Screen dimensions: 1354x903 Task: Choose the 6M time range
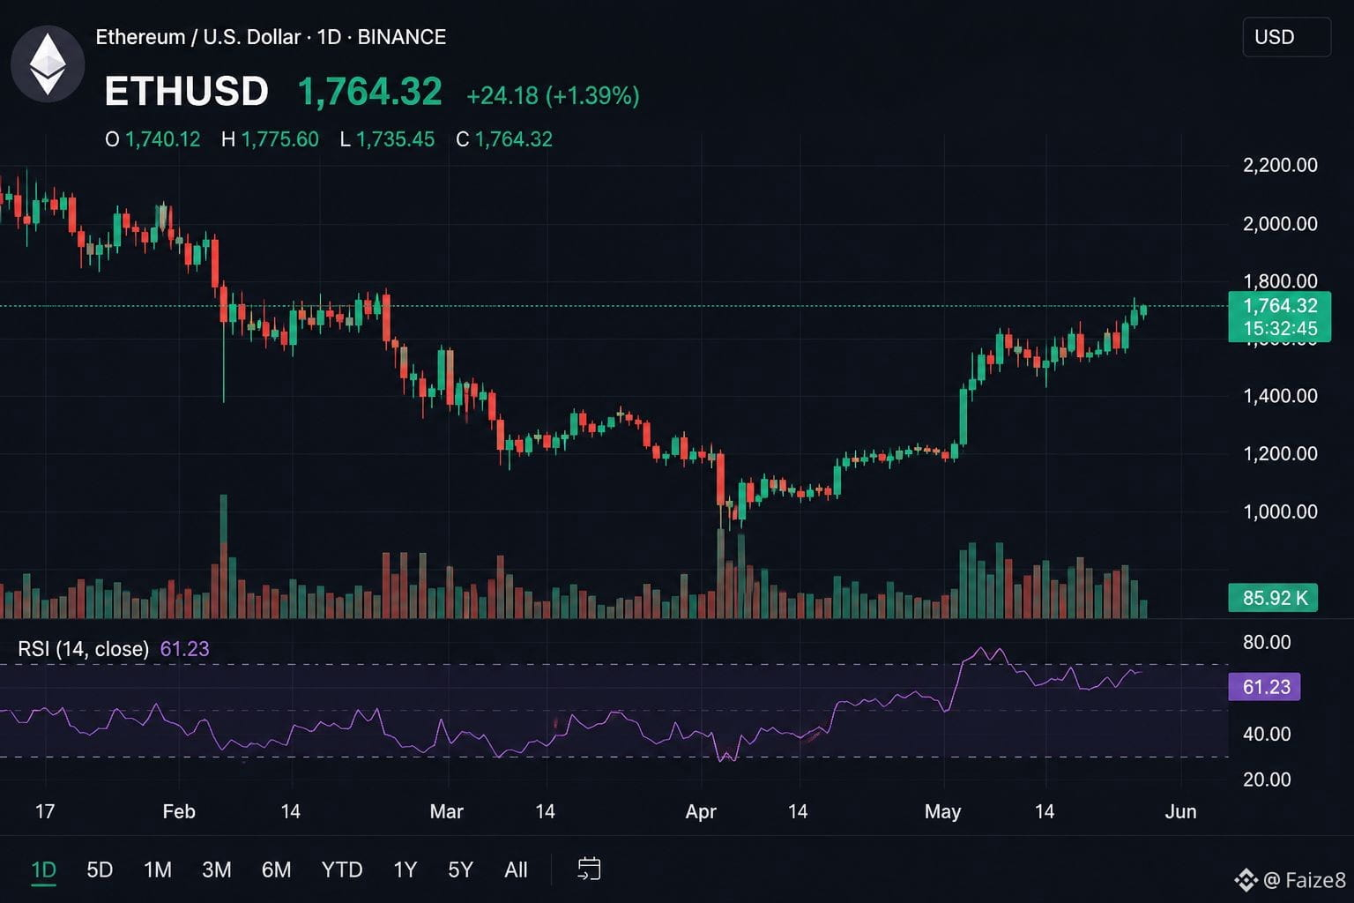276,869
